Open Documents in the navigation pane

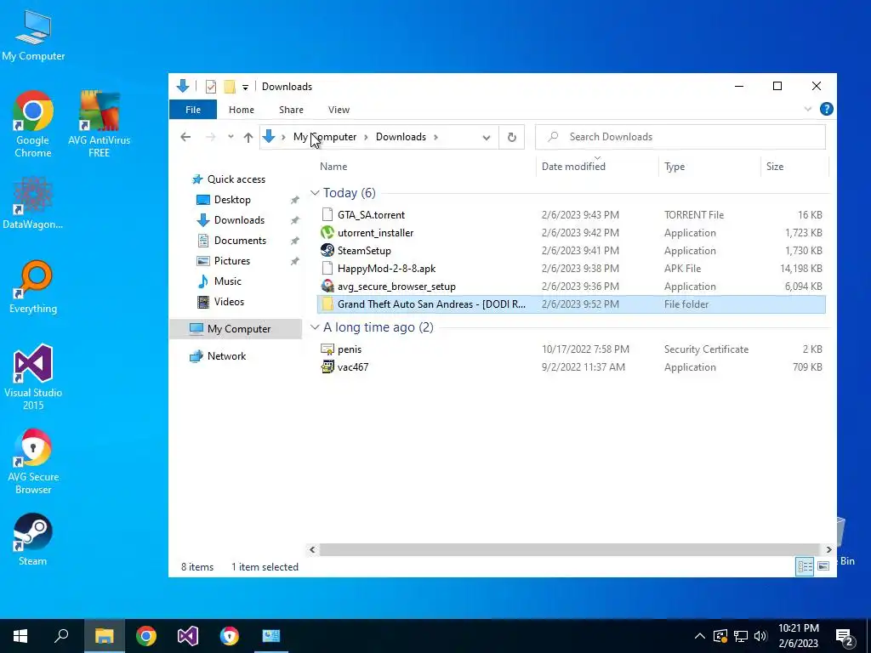click(x=240, y=241)
